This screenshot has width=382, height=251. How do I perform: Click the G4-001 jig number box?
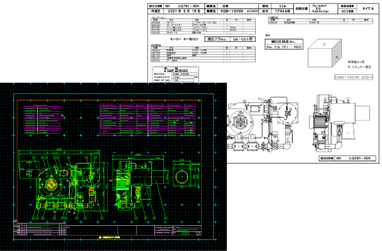click(228, 39)
